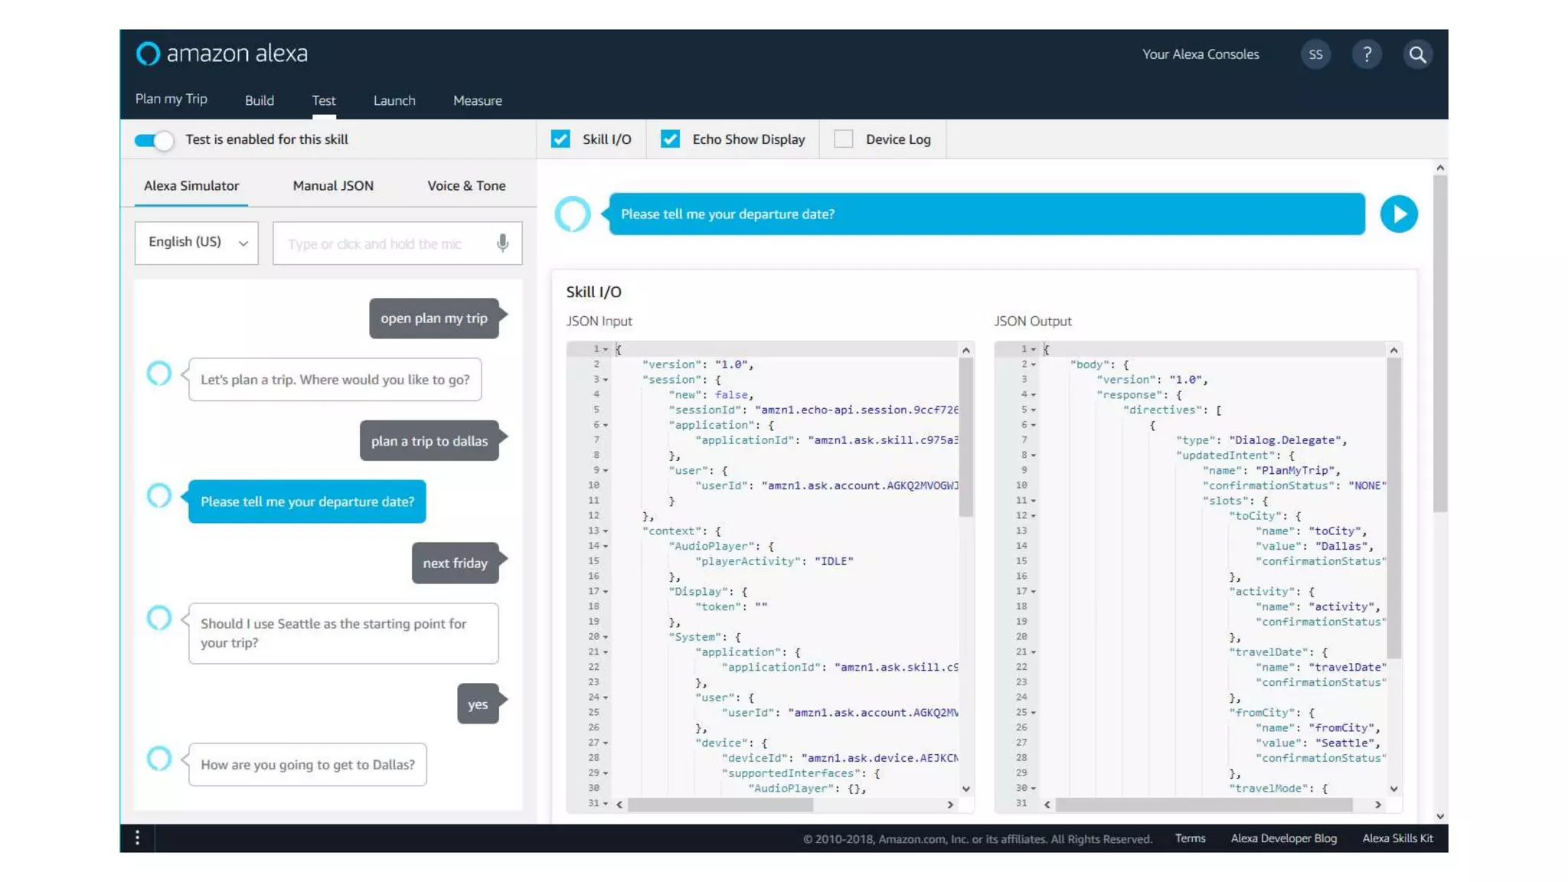Disable the test enabled toggle switch
This screenshot has width=1568, height=882.
[154, 140]
